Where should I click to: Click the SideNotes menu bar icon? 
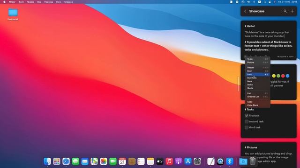[231, 2]
